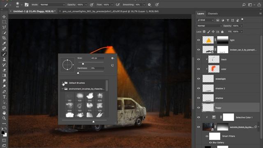Hide Selective Color 1 layer
263x148 pixels.
click(198, 117)
